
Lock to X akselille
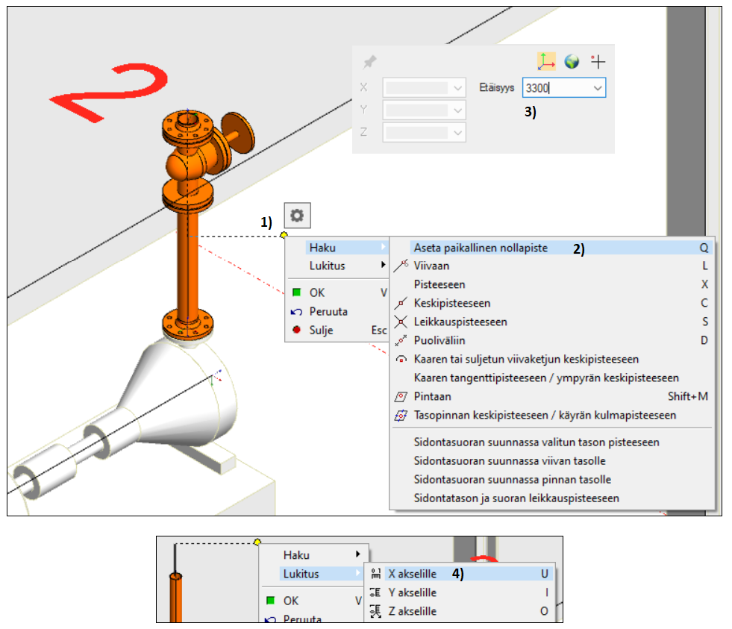point(460,574)
